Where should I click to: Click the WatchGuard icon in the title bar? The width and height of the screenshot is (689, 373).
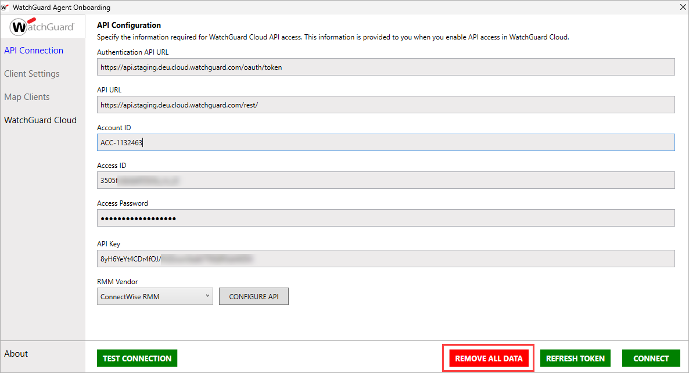6,8
